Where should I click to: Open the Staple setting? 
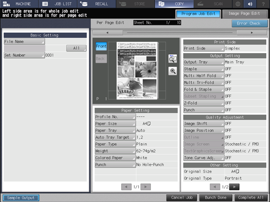204,69
